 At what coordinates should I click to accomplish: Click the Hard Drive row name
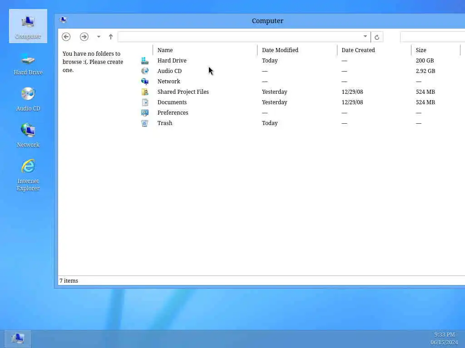[172, 60]
